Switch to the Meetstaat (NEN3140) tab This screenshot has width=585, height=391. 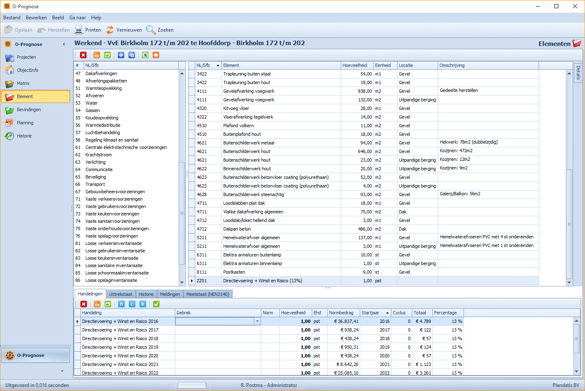208,294
